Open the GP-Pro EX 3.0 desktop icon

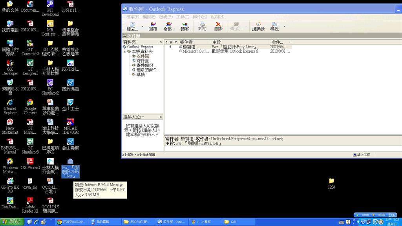pyautogui.click(x=10, y=186)
